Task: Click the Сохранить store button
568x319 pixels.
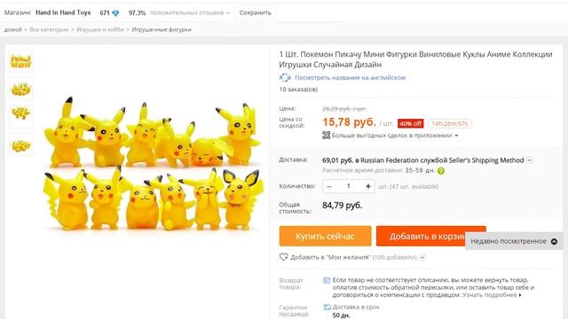Action: 256,12
